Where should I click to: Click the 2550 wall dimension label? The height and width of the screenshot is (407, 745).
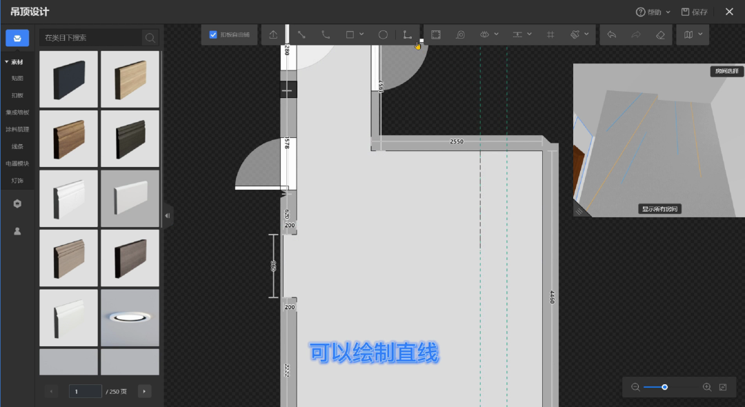[457, 141]
